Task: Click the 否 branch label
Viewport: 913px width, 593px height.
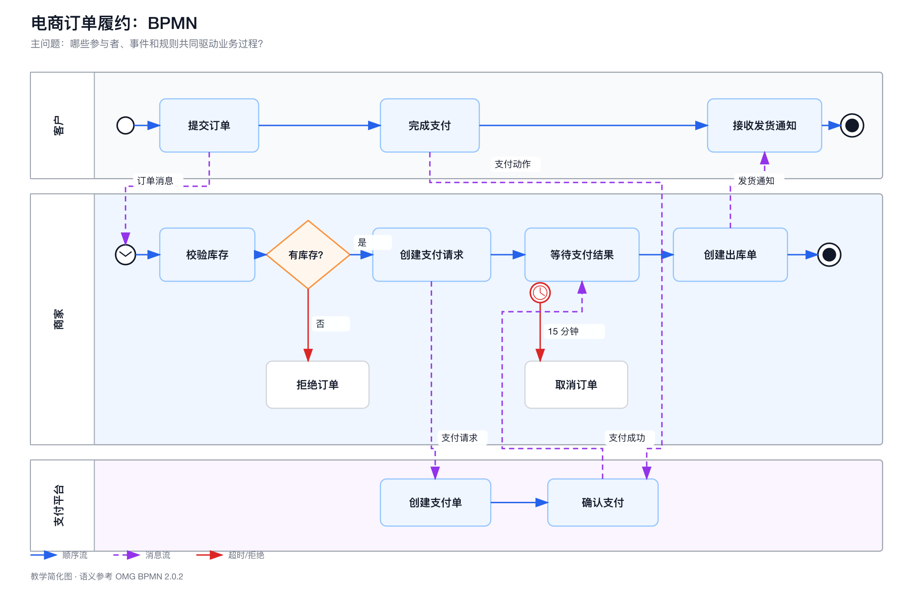Action: 321,324
